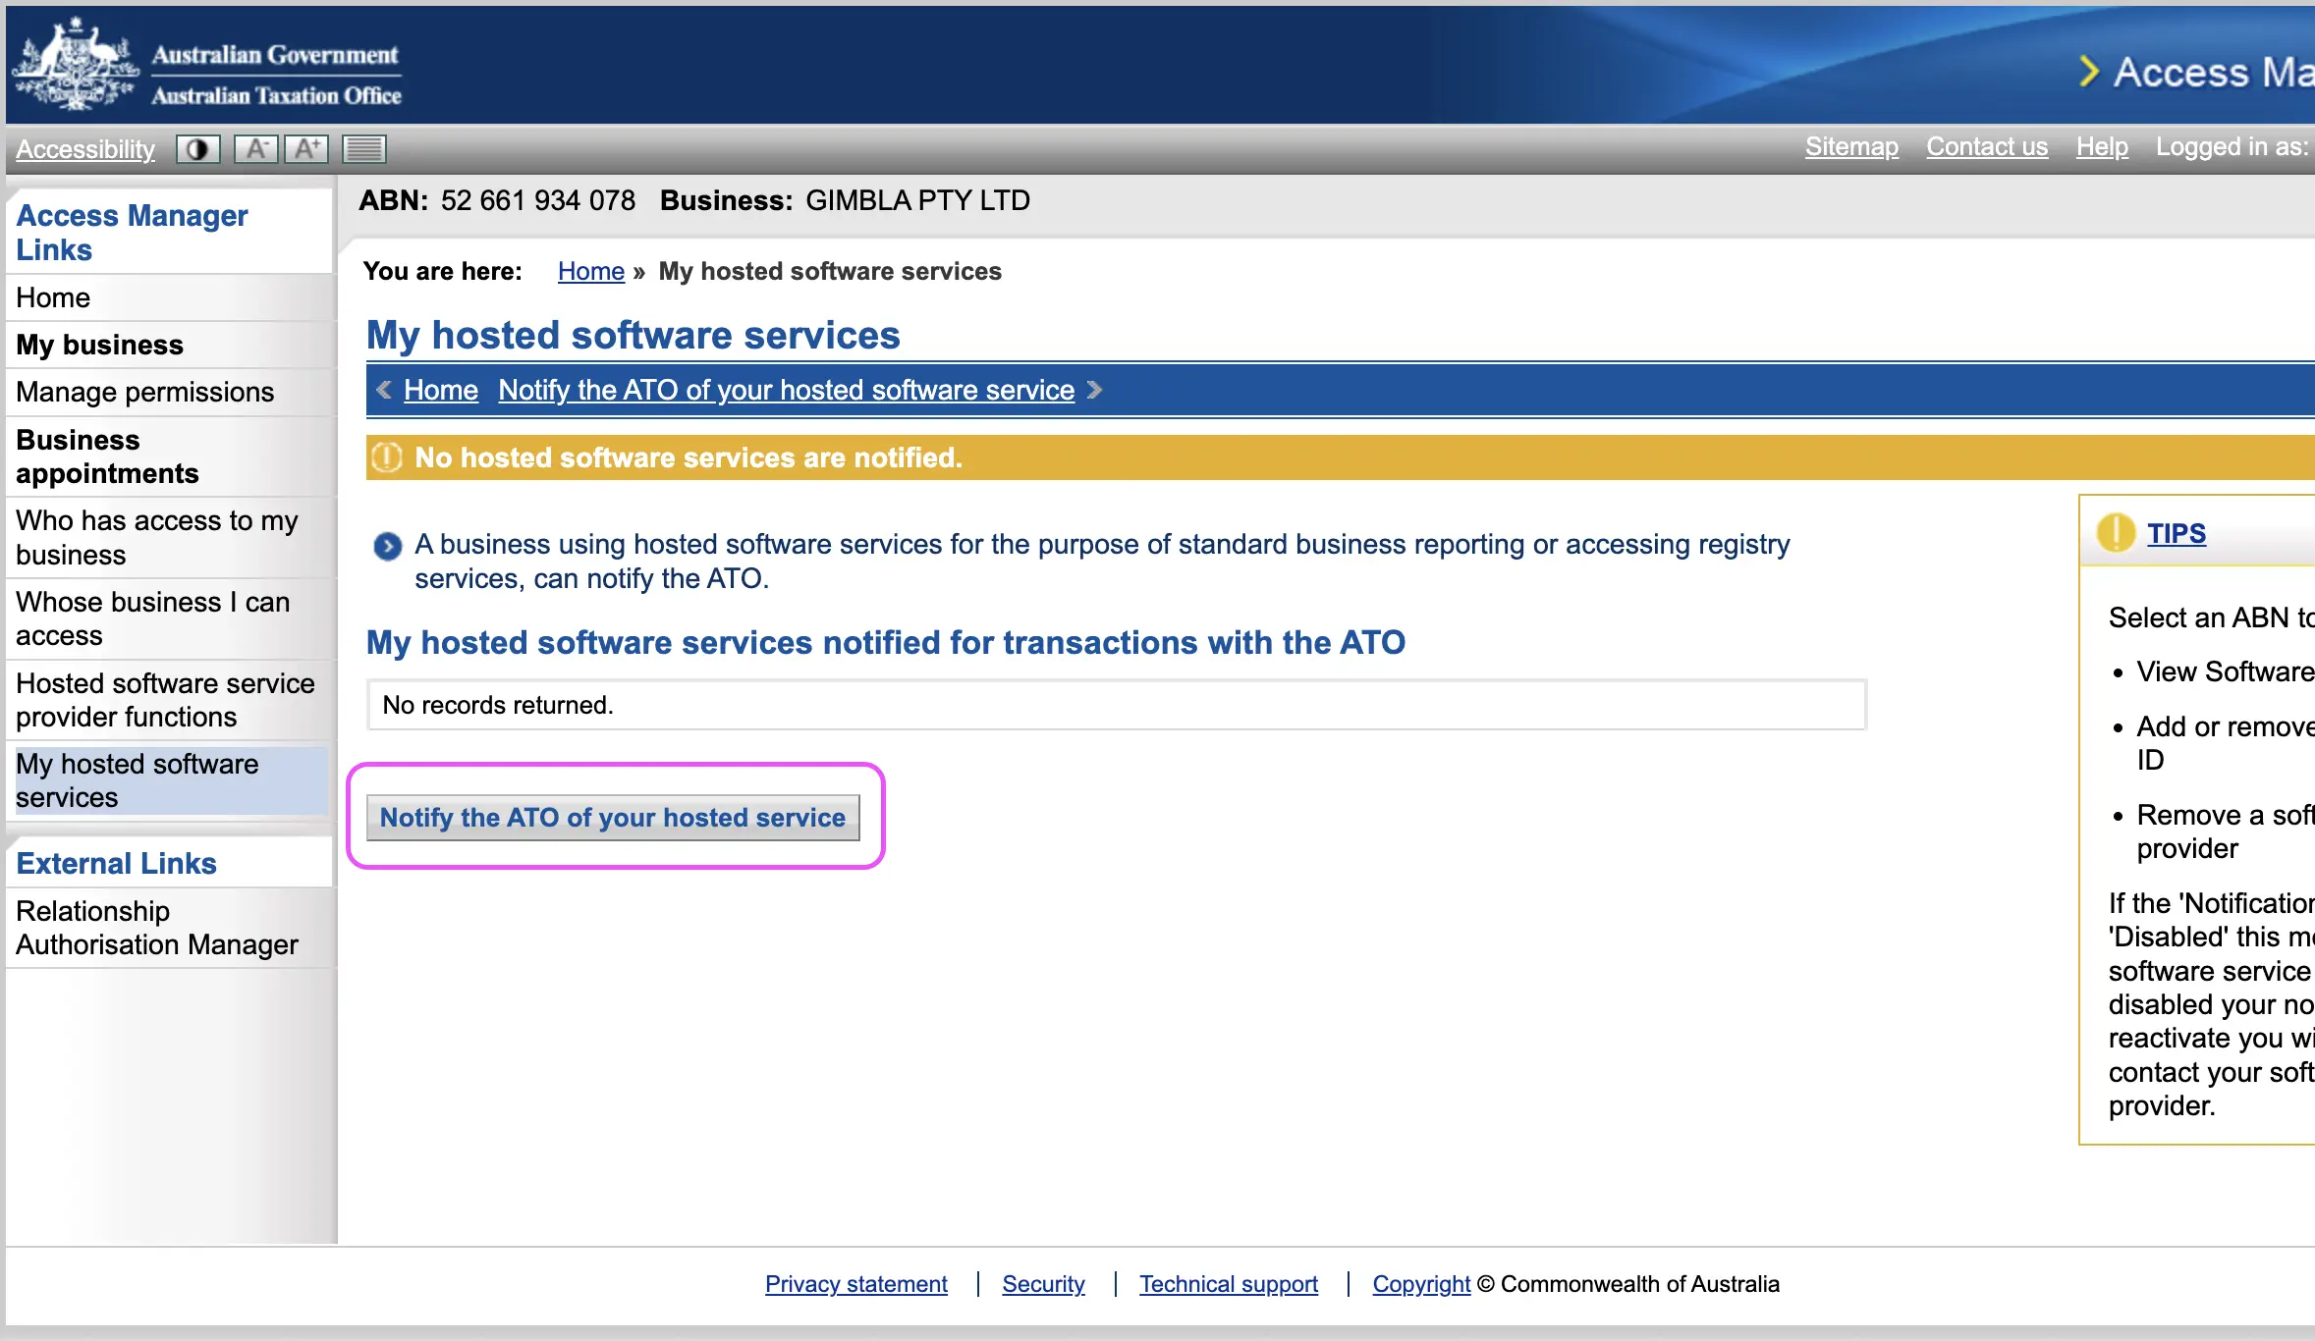2315x1341 pixels.
Task: Go to Relationship Authorisation Manager link
Action: tap(157, 928)
